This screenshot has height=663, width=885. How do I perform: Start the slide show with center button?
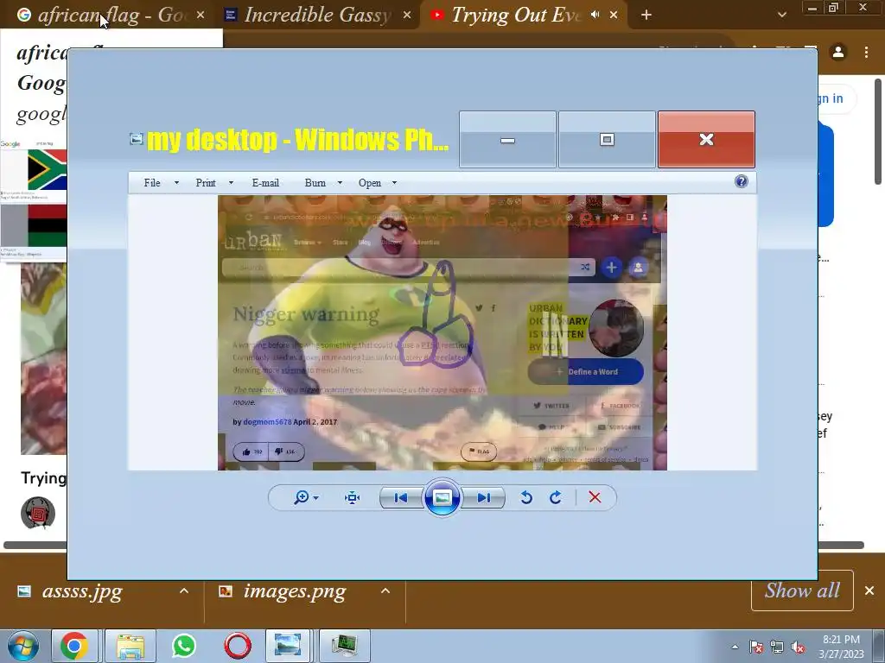pos(442,497)
